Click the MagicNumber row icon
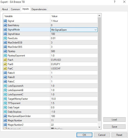Viewport: 128px width, 138px height. pos(5,120)
